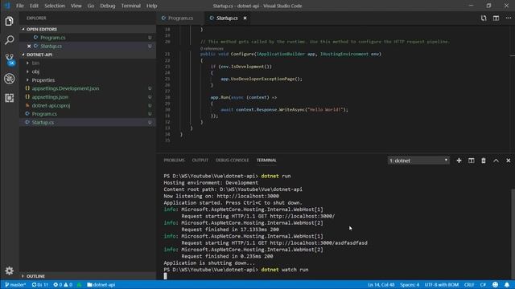Open the Explorer view in activity bar
The image size is (515, 289).
point(9,22)
